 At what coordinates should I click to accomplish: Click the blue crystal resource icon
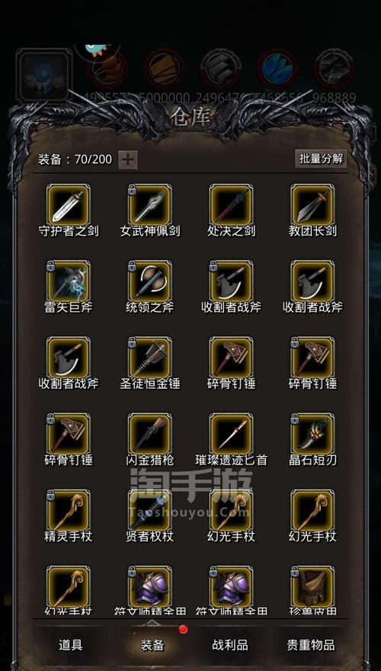tap(277, 69)
